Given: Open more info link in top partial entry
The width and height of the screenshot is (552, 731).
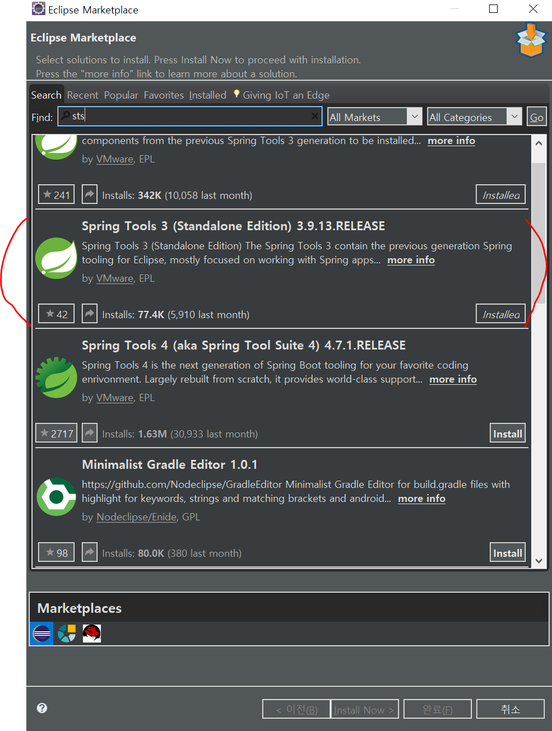Looking at the screenshot, I should click(451, 140).
